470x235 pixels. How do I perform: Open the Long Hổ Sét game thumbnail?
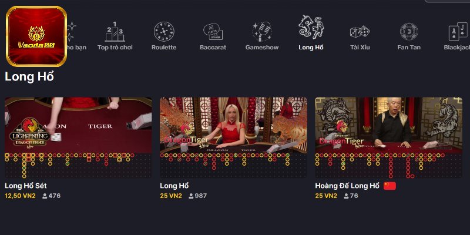point(78,125)
